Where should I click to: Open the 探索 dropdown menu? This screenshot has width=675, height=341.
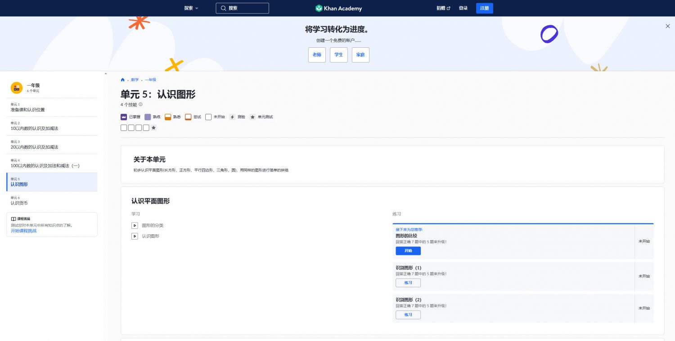click(191, 8)
